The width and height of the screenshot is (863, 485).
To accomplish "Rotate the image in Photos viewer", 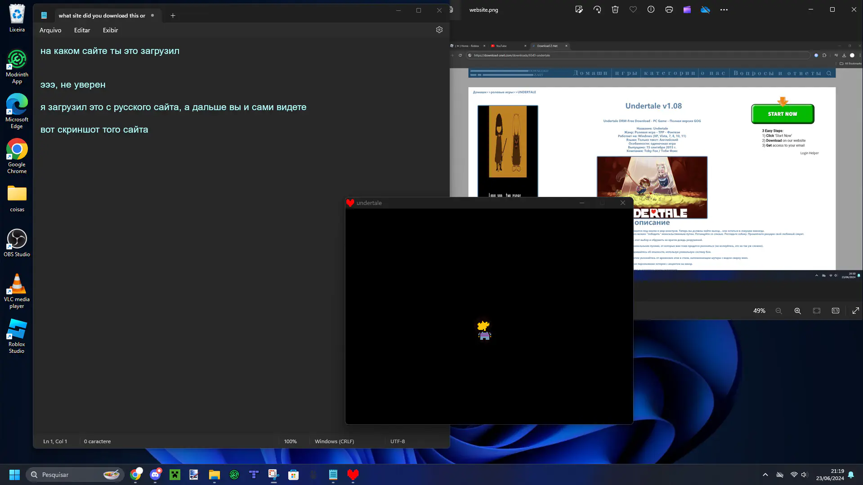I will pos(597,9).
